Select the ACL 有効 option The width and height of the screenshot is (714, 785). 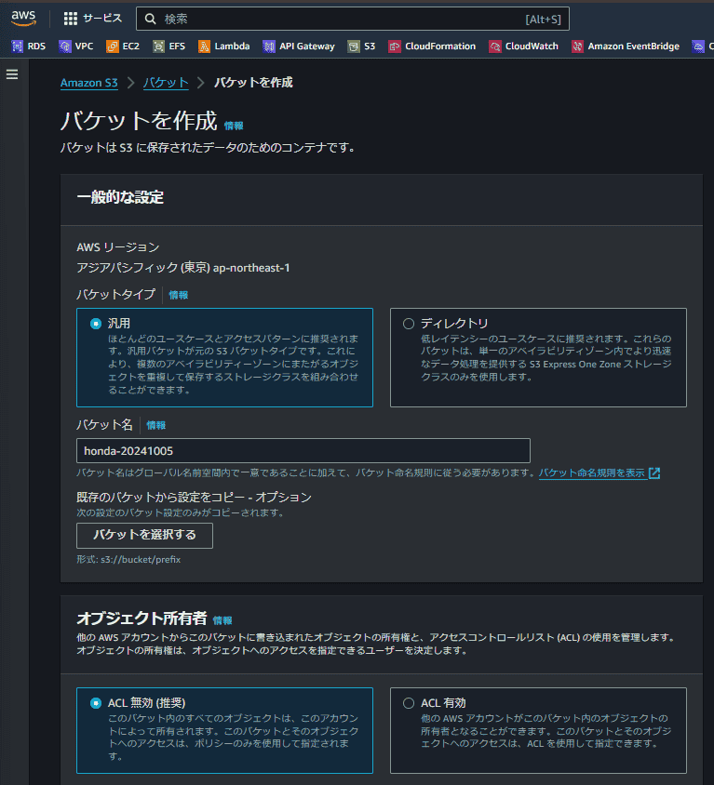[x=538, y=730]
